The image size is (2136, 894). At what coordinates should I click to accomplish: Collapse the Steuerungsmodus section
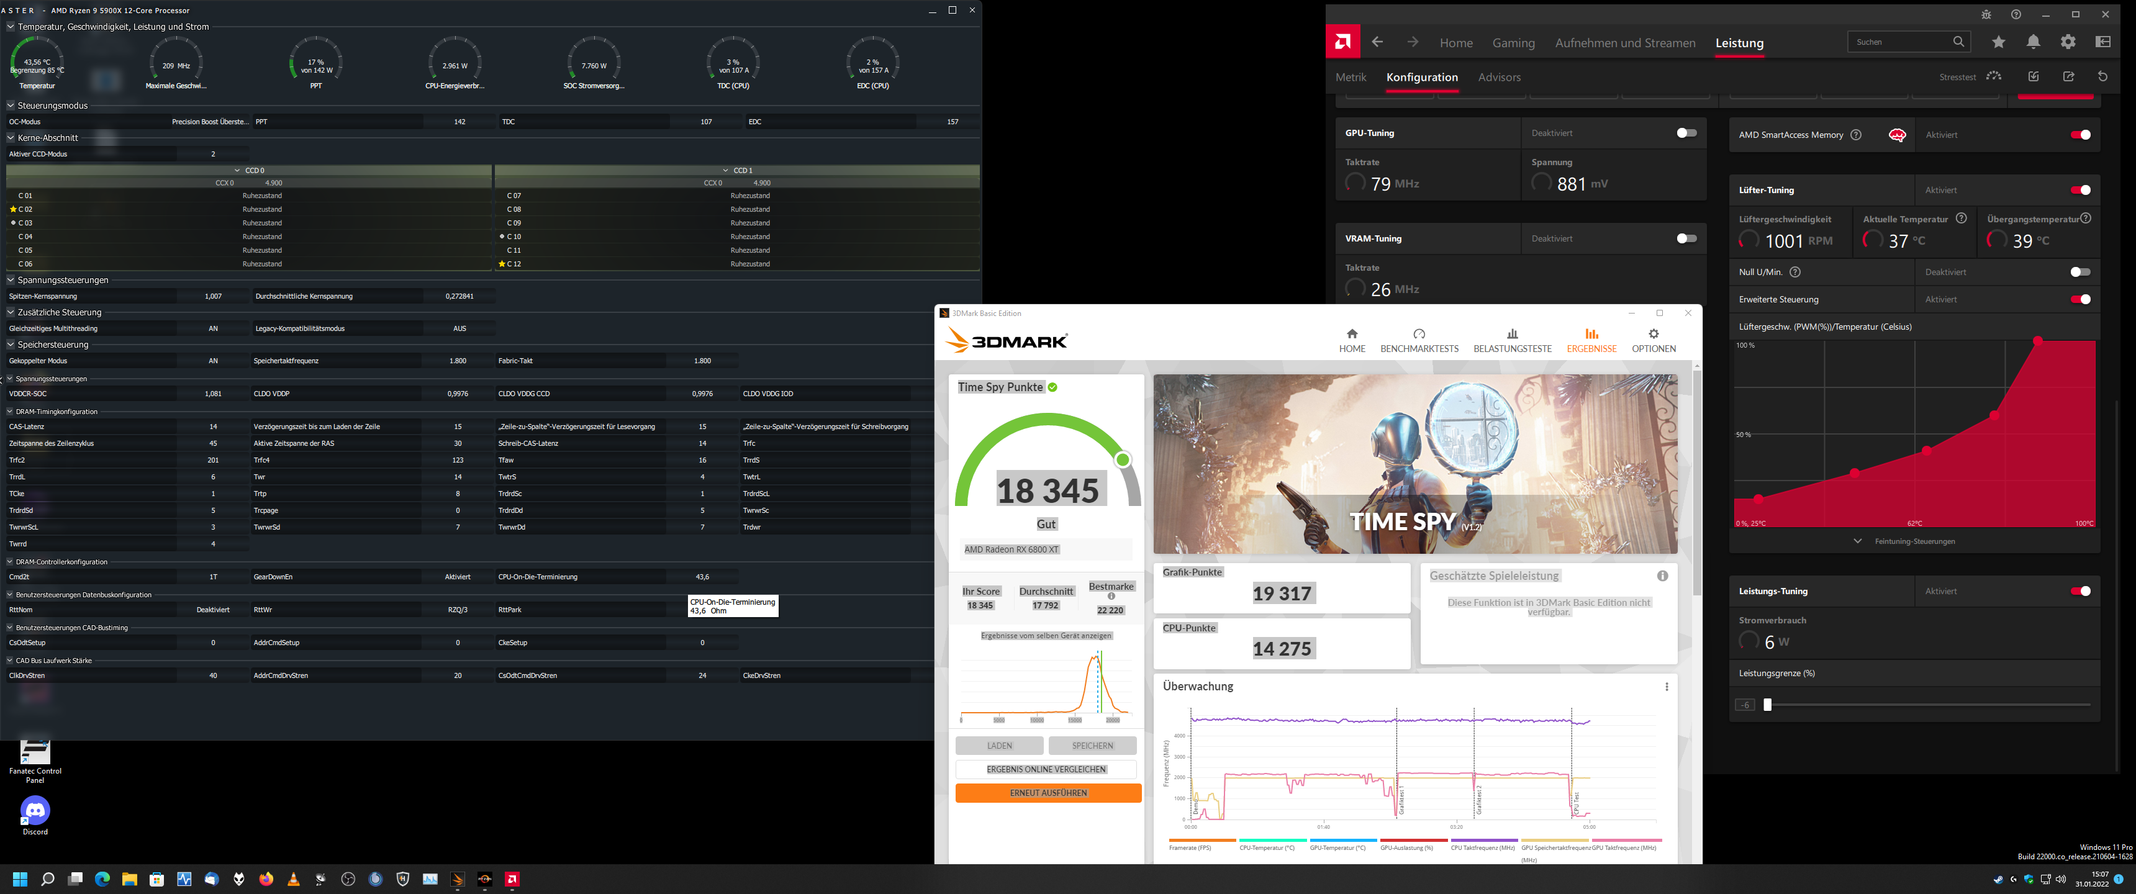11,106
